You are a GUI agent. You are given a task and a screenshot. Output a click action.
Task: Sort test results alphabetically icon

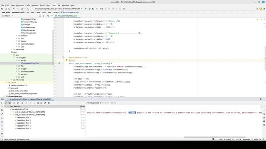(x=14, y=103)
